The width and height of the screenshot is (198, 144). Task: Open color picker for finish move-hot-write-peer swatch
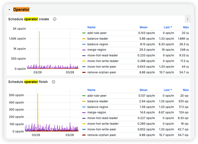point(84,130)
